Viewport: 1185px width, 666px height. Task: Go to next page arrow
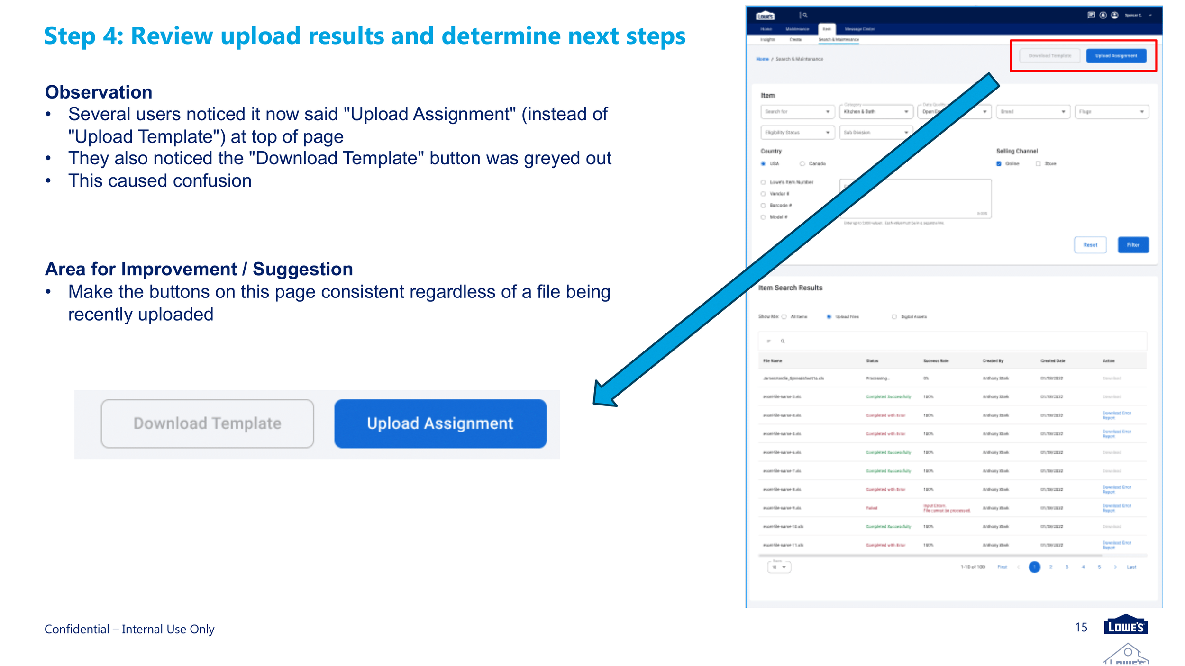click(x=1115, y=567)
